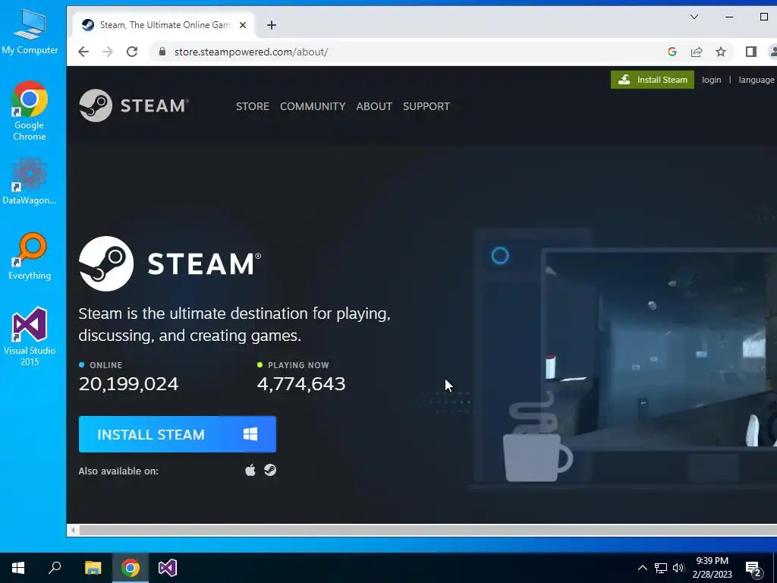Launch Google Chrome from desktop shortcut

click(30, 111)
